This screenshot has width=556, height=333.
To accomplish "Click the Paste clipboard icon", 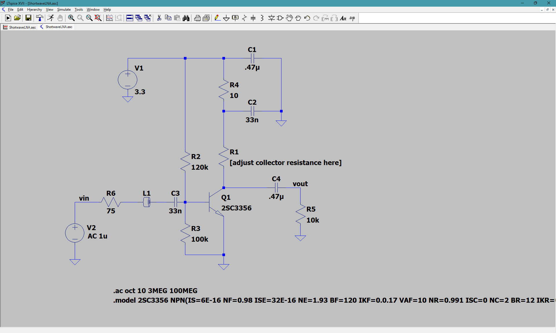I will tap(177, 18).
